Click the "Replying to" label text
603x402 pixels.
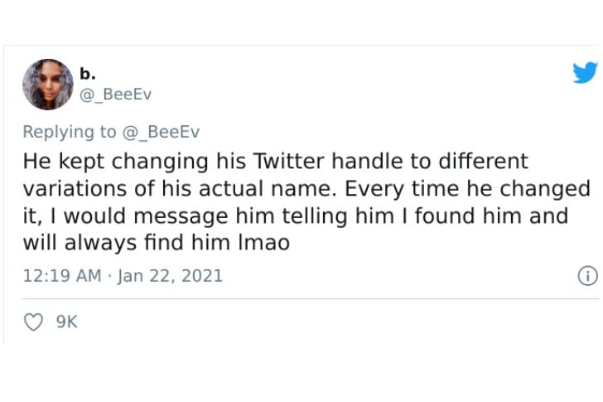pyautogui.click(x=70, y=133)
